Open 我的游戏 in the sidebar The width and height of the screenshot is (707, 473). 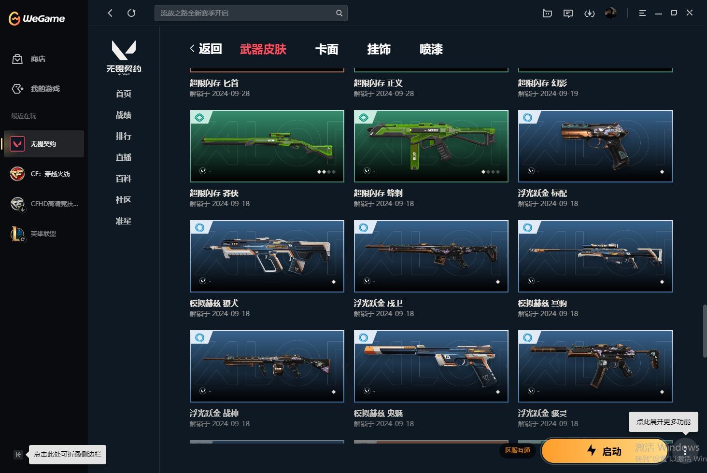(36, 89)
